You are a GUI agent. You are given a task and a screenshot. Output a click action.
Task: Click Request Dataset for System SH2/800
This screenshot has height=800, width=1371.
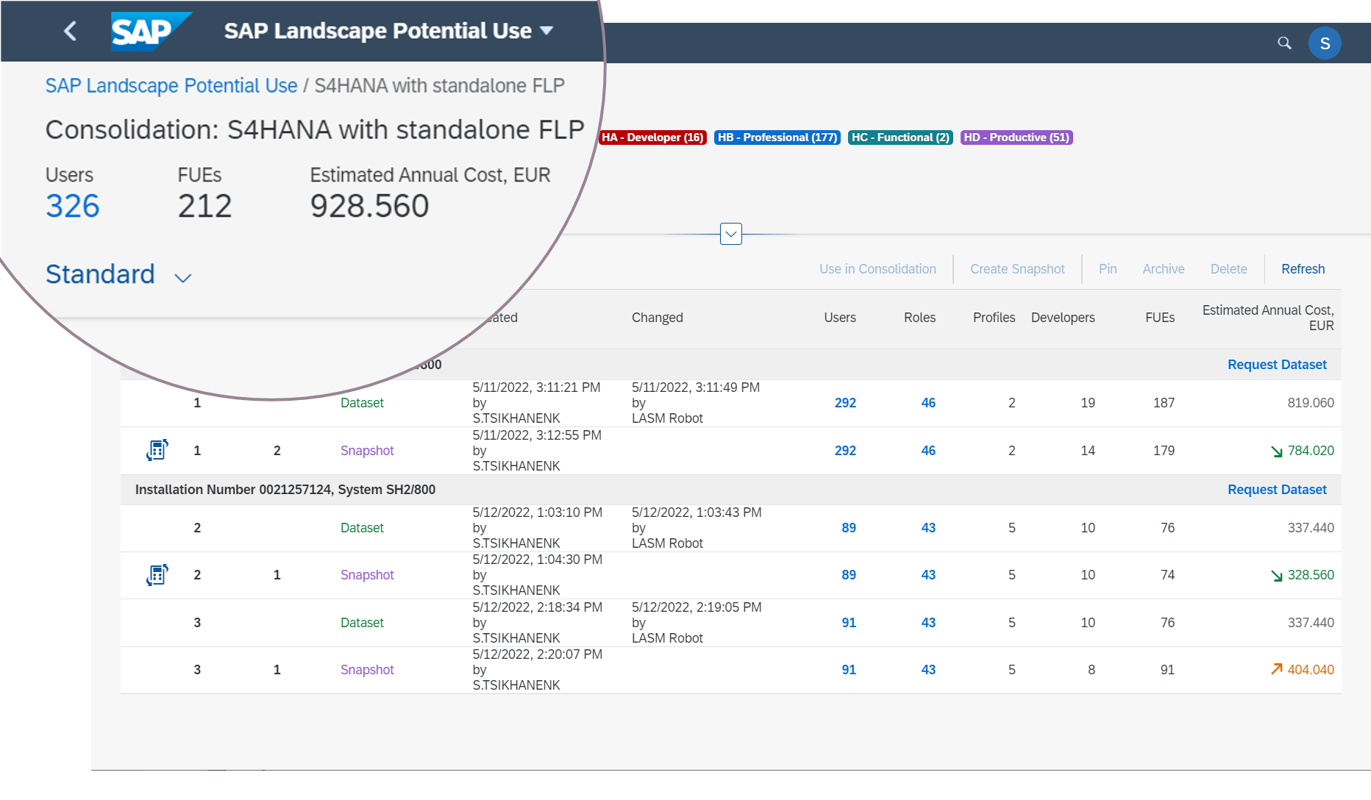tap(1277, 490)
